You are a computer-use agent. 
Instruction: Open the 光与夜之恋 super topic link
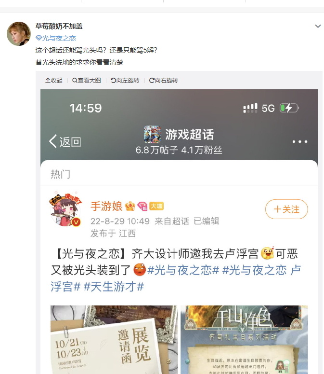pyautogui.click(x=56, y=38)
